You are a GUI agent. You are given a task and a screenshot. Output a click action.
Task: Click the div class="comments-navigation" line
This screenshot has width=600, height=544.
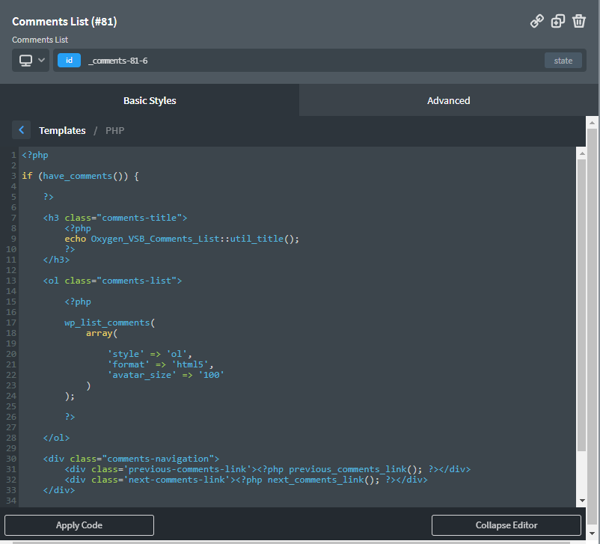click(131, 459)
